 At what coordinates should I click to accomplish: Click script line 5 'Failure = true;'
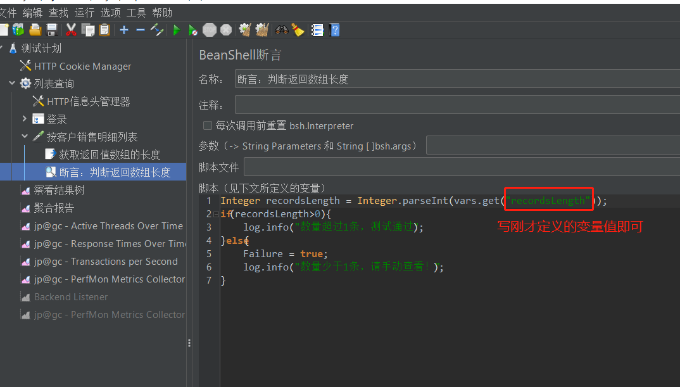click(286, 254)
